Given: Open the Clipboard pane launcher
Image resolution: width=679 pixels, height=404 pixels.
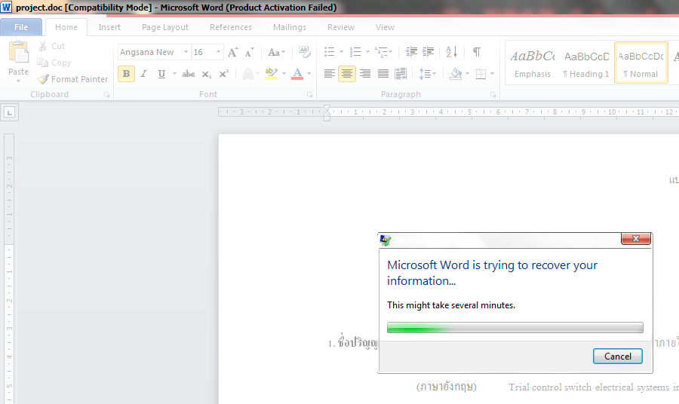Looking at the screenshot, I should 106,95.
